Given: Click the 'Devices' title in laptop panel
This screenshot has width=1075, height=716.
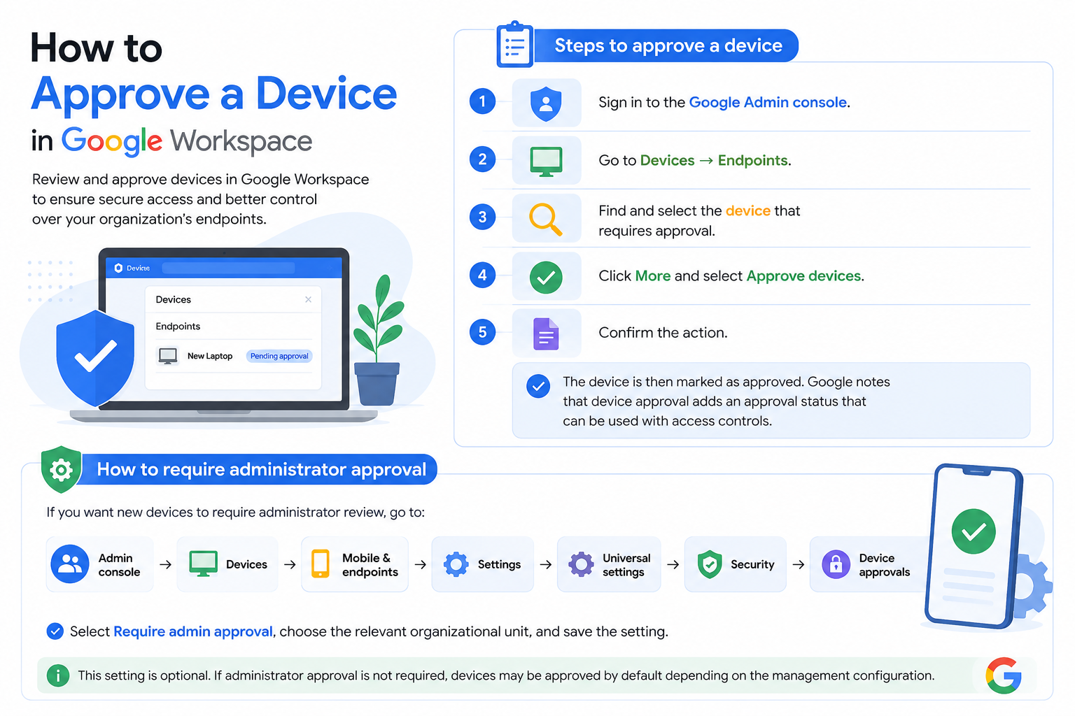Looking at the screenshot, I should (x=173, y=299).
